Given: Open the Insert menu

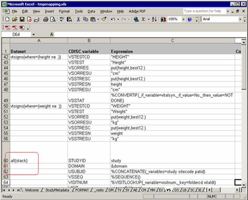Looking at the screenshot, I should 49,11.
